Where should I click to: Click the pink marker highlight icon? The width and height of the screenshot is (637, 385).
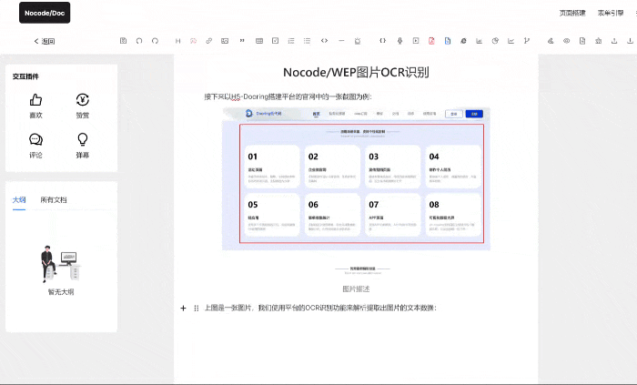[193, 41]
